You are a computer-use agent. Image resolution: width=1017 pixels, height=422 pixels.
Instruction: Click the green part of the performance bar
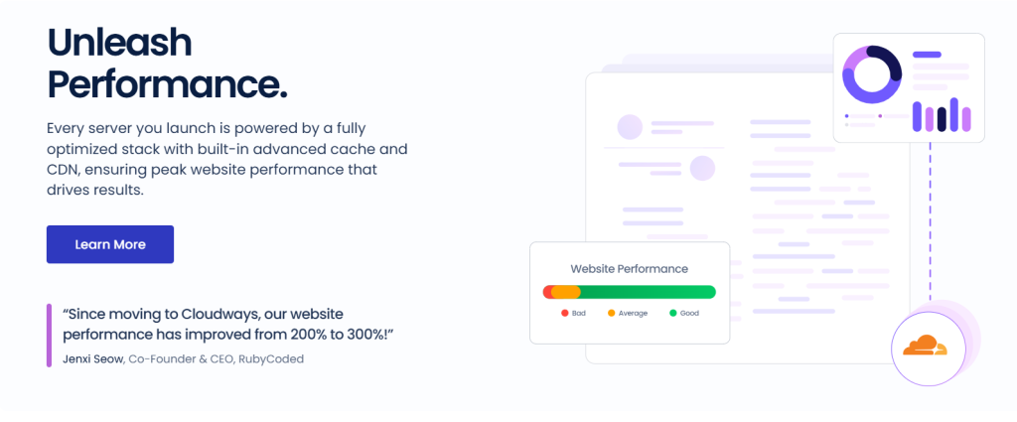tap(646, 292)
